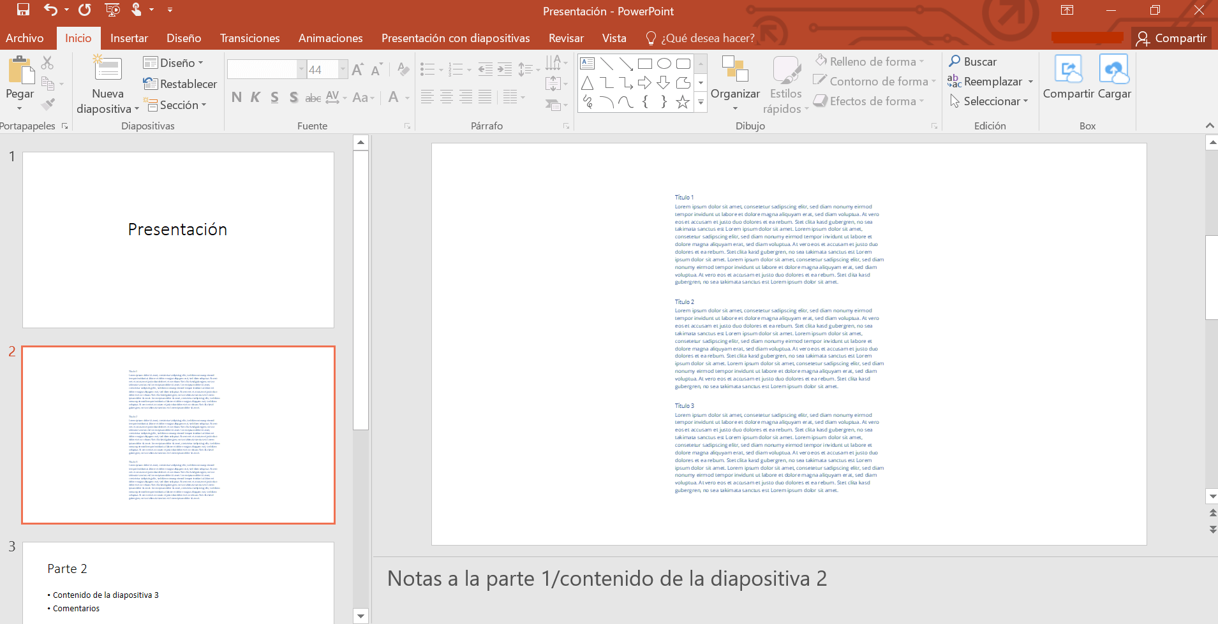
Task: Toggle text shadow formatting
Action: click(293, 97)
